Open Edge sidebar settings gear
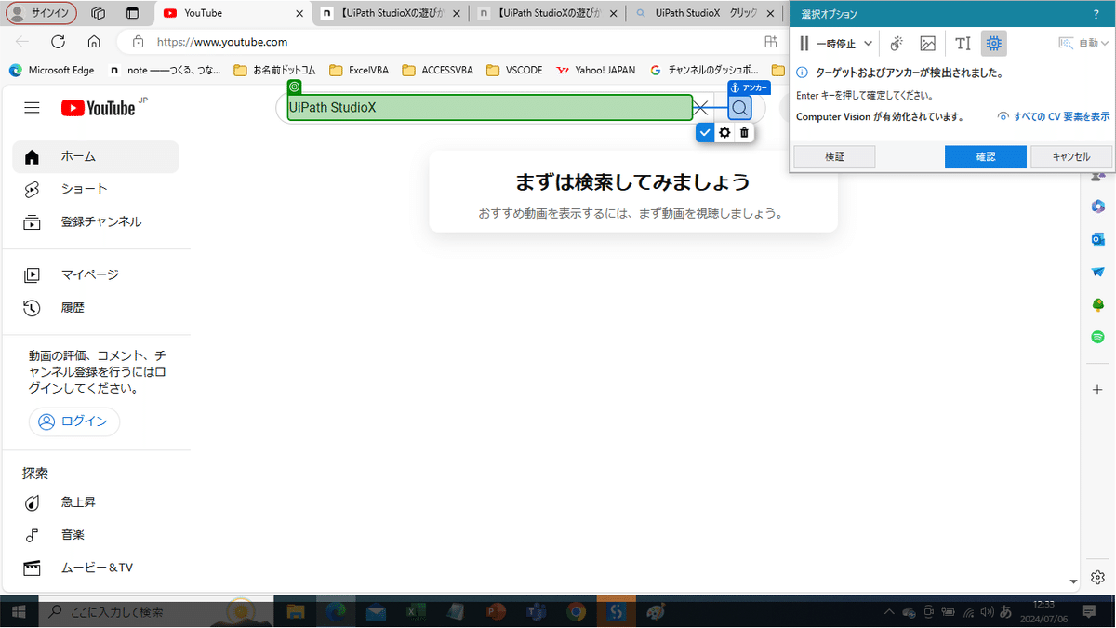The width and height of the screenshot is (1116, 628). pyautogui.click(x=1097, y=577)
